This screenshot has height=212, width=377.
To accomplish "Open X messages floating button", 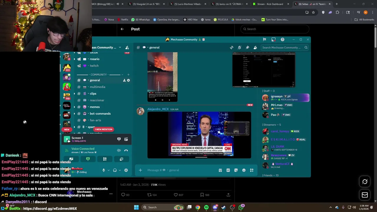I will pyautogui.click(x=365, y=195).
